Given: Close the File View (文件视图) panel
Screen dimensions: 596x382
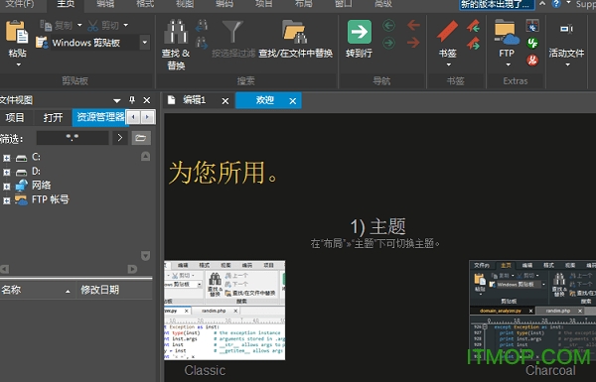Looking at the screenshot, I should click(x=147, y=100).
